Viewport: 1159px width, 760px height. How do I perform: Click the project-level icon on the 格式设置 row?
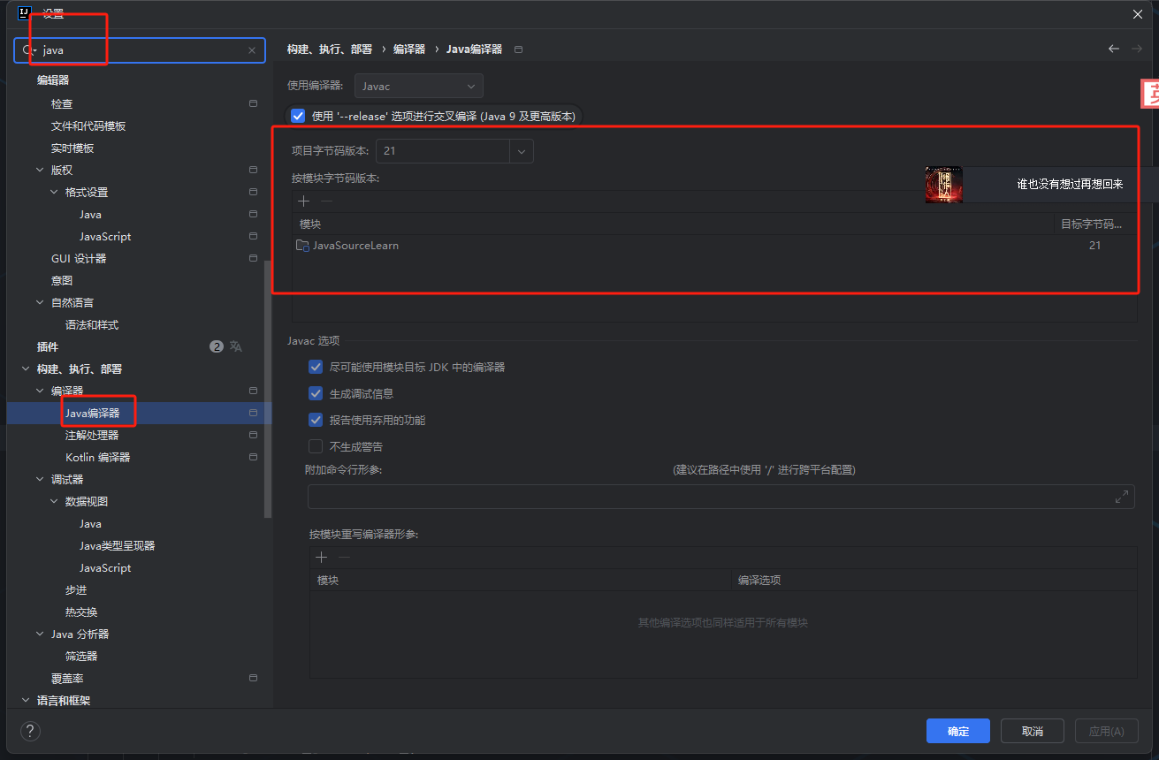(254, 192)
